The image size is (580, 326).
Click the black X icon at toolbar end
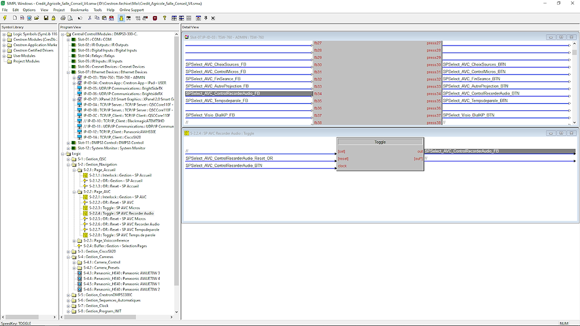(x=213, y=18)
